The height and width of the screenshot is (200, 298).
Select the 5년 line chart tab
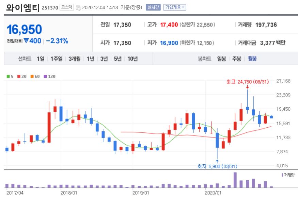117,59
